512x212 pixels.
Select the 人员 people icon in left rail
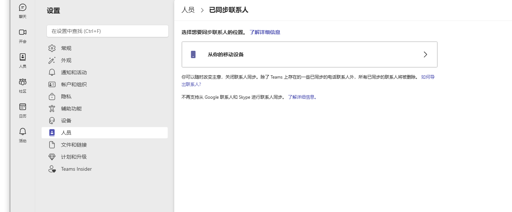pos(23,57)
